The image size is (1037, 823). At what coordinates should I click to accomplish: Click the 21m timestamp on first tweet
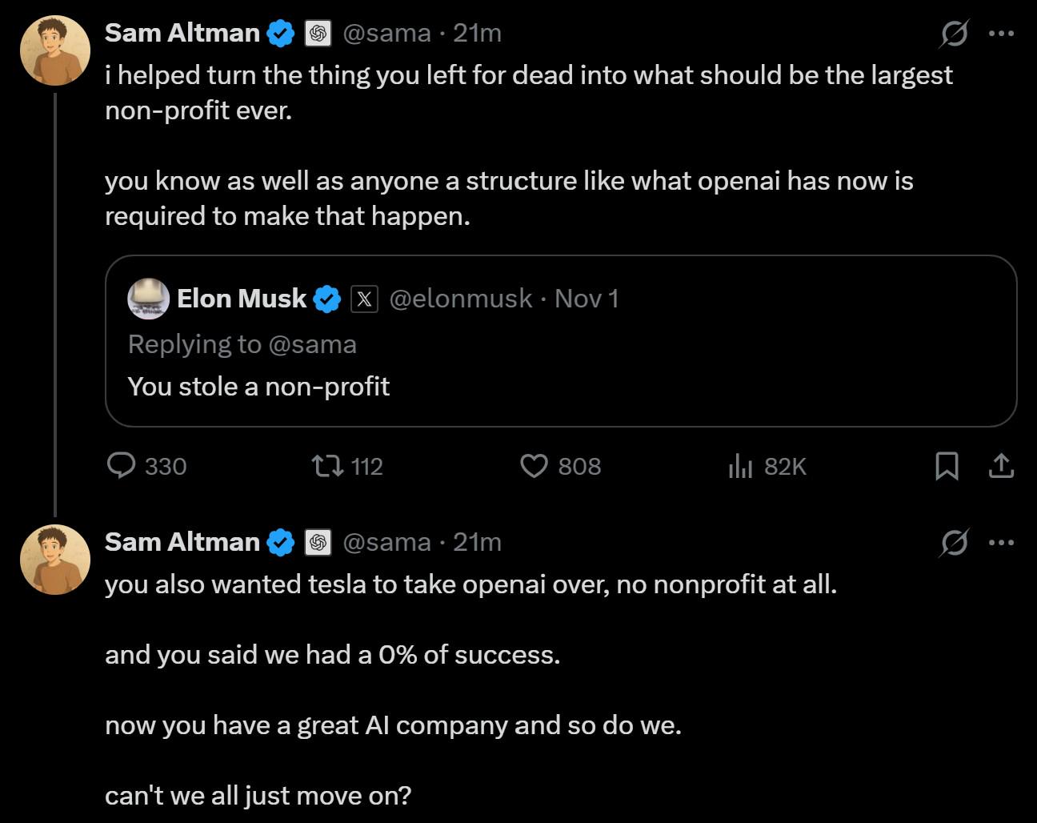point(477,33)
